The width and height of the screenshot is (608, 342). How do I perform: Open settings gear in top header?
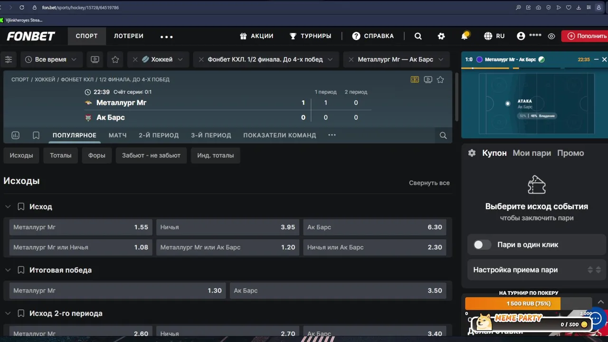click(441, 36)
